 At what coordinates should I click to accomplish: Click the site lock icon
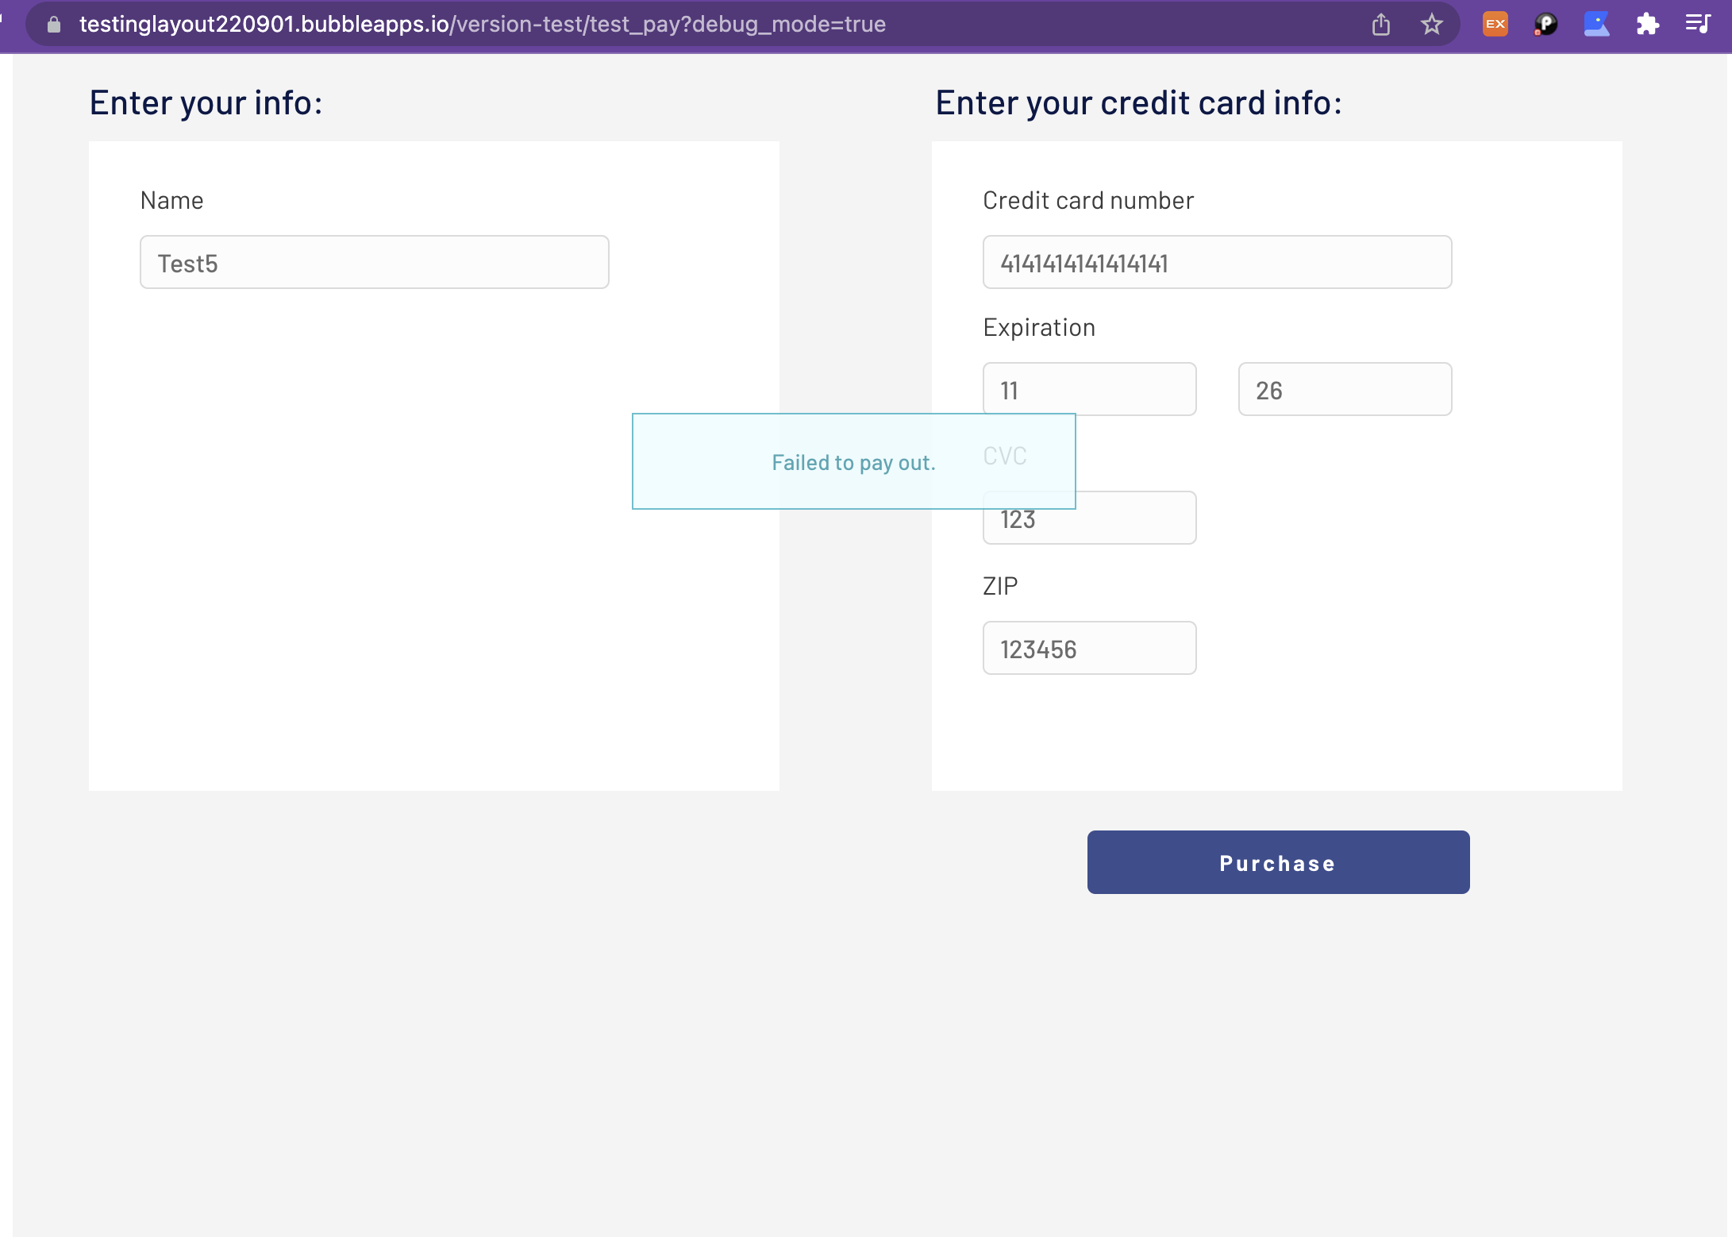tap(54, 25)
